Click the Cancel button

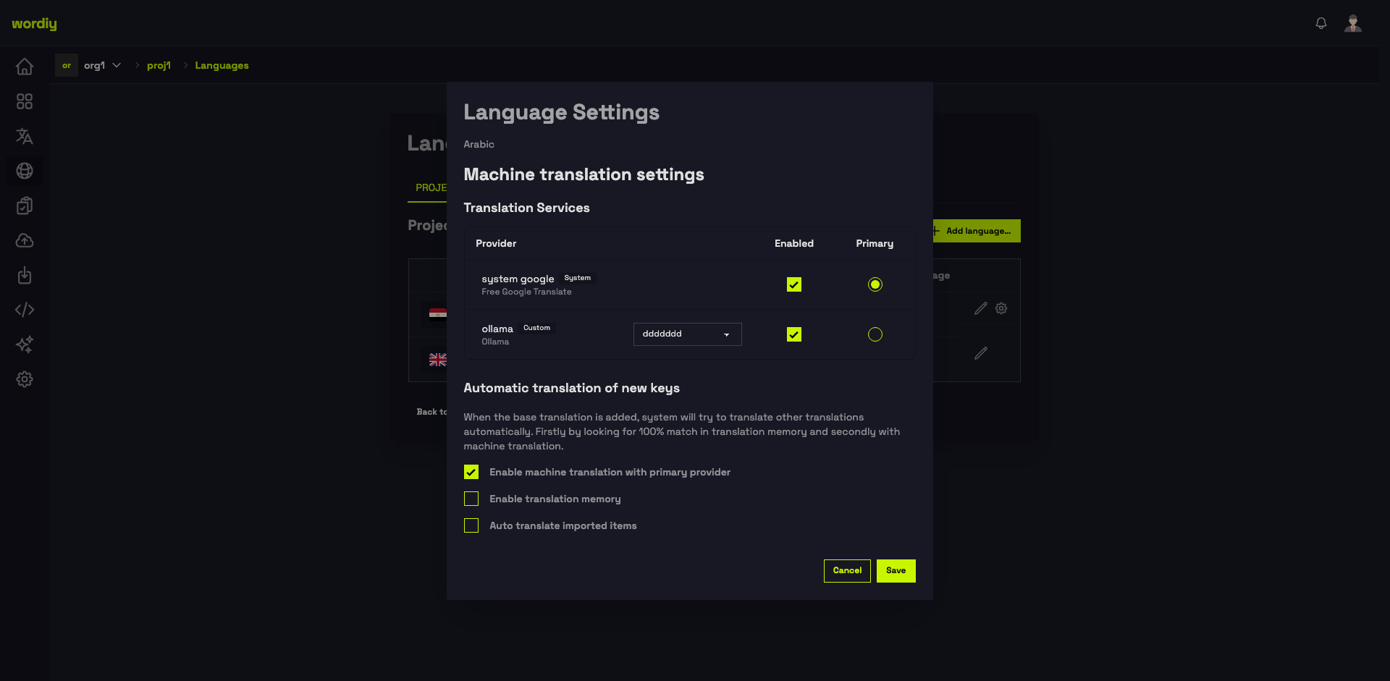[x=847, y=571]
